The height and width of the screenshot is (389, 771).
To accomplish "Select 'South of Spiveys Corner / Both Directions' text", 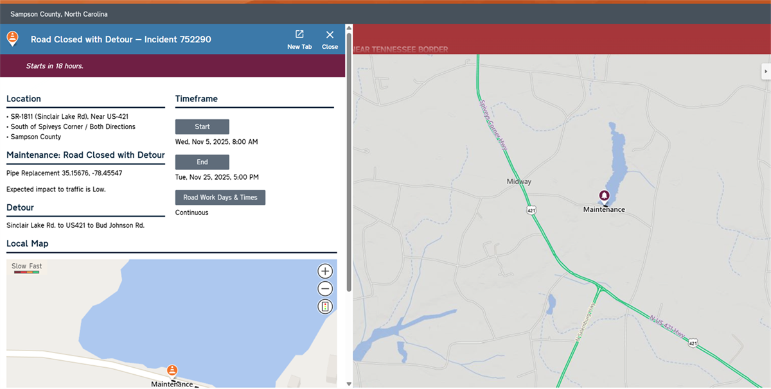I will [x=73, y=126].
